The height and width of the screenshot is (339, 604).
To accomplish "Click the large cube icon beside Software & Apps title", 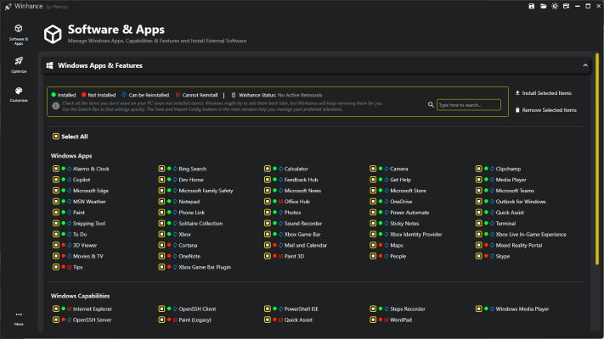I will coord(53,34).
